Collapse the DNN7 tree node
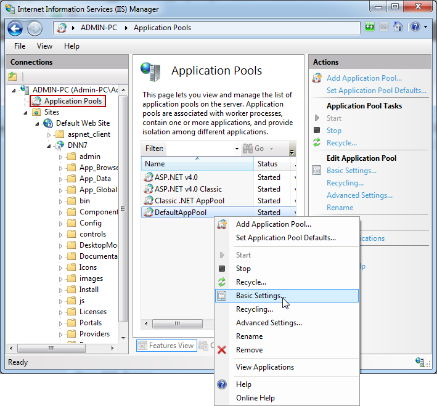Screen dimensions: 437x406 [x=49, y=146]
